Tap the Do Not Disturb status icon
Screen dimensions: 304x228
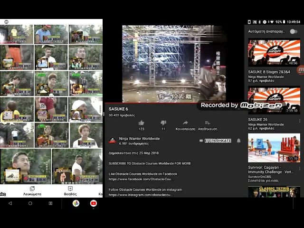(x=265, y=22)
